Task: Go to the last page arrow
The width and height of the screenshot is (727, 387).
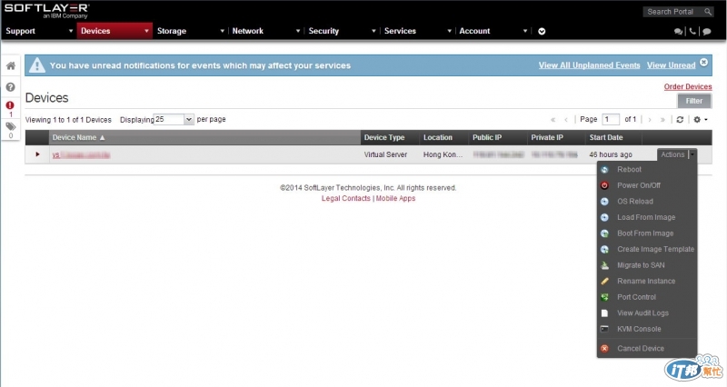Action: click(x=662, y=120)
